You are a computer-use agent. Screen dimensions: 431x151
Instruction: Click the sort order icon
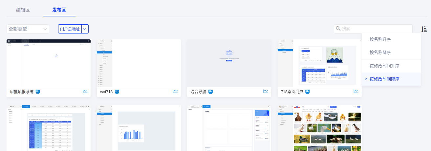(x=424, y=29)
